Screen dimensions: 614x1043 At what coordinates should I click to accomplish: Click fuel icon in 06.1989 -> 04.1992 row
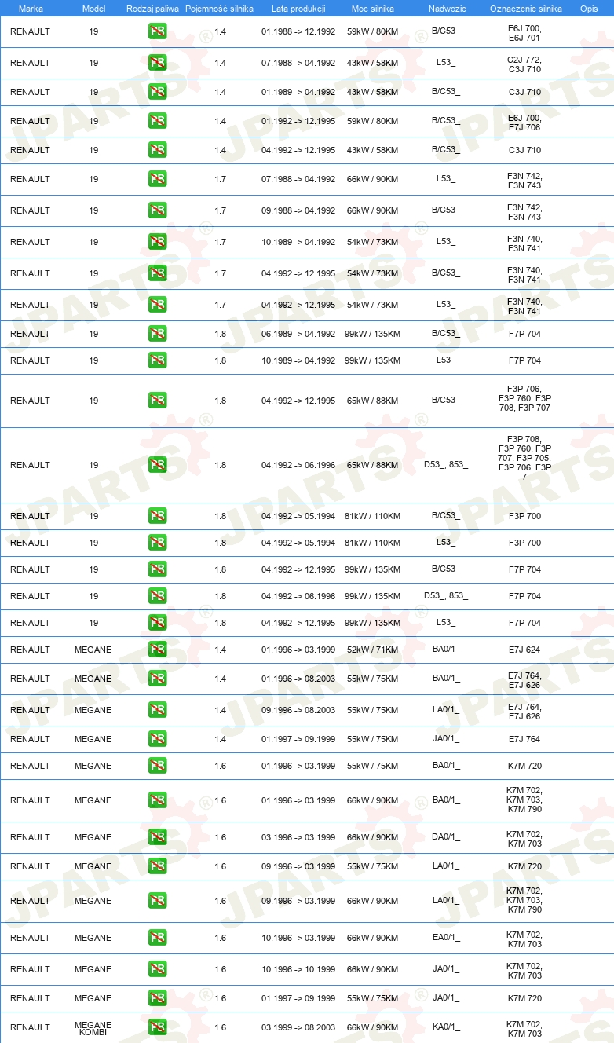click(157, 335)
